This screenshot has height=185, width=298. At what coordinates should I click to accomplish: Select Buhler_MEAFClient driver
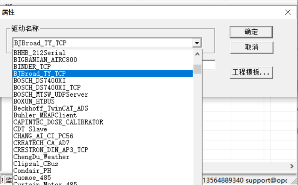point(103,115)
